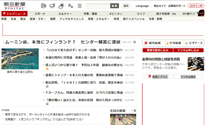Click 護岸工事が進む辺野古 caption text

(20, 72)
